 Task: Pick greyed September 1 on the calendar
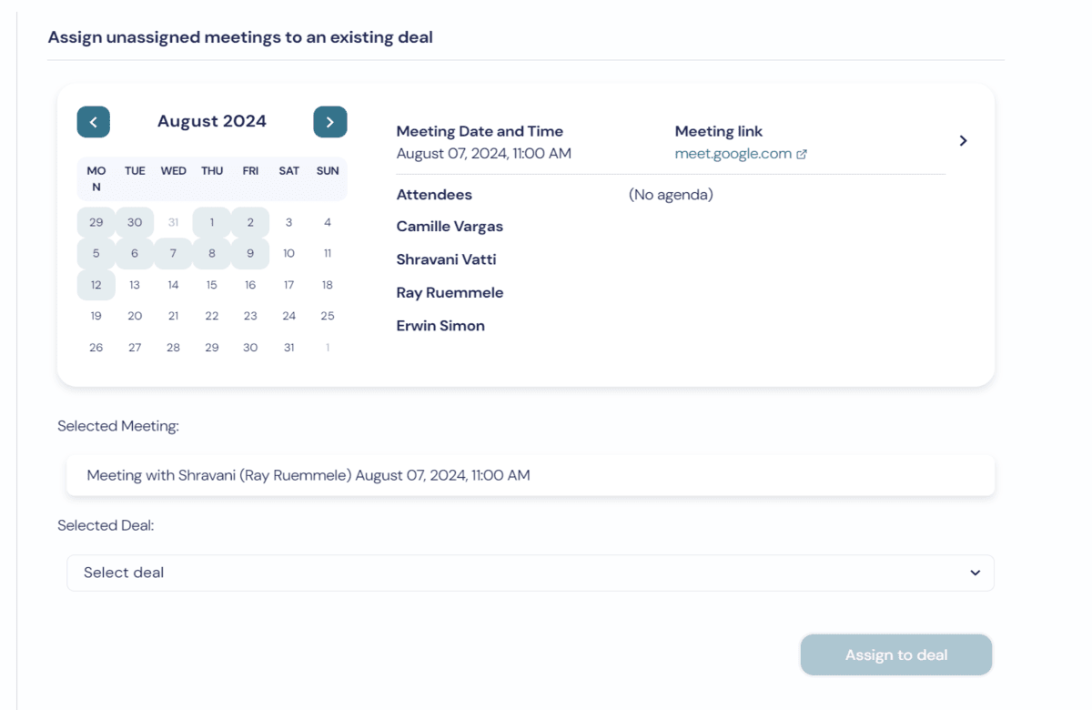(328, 348)
